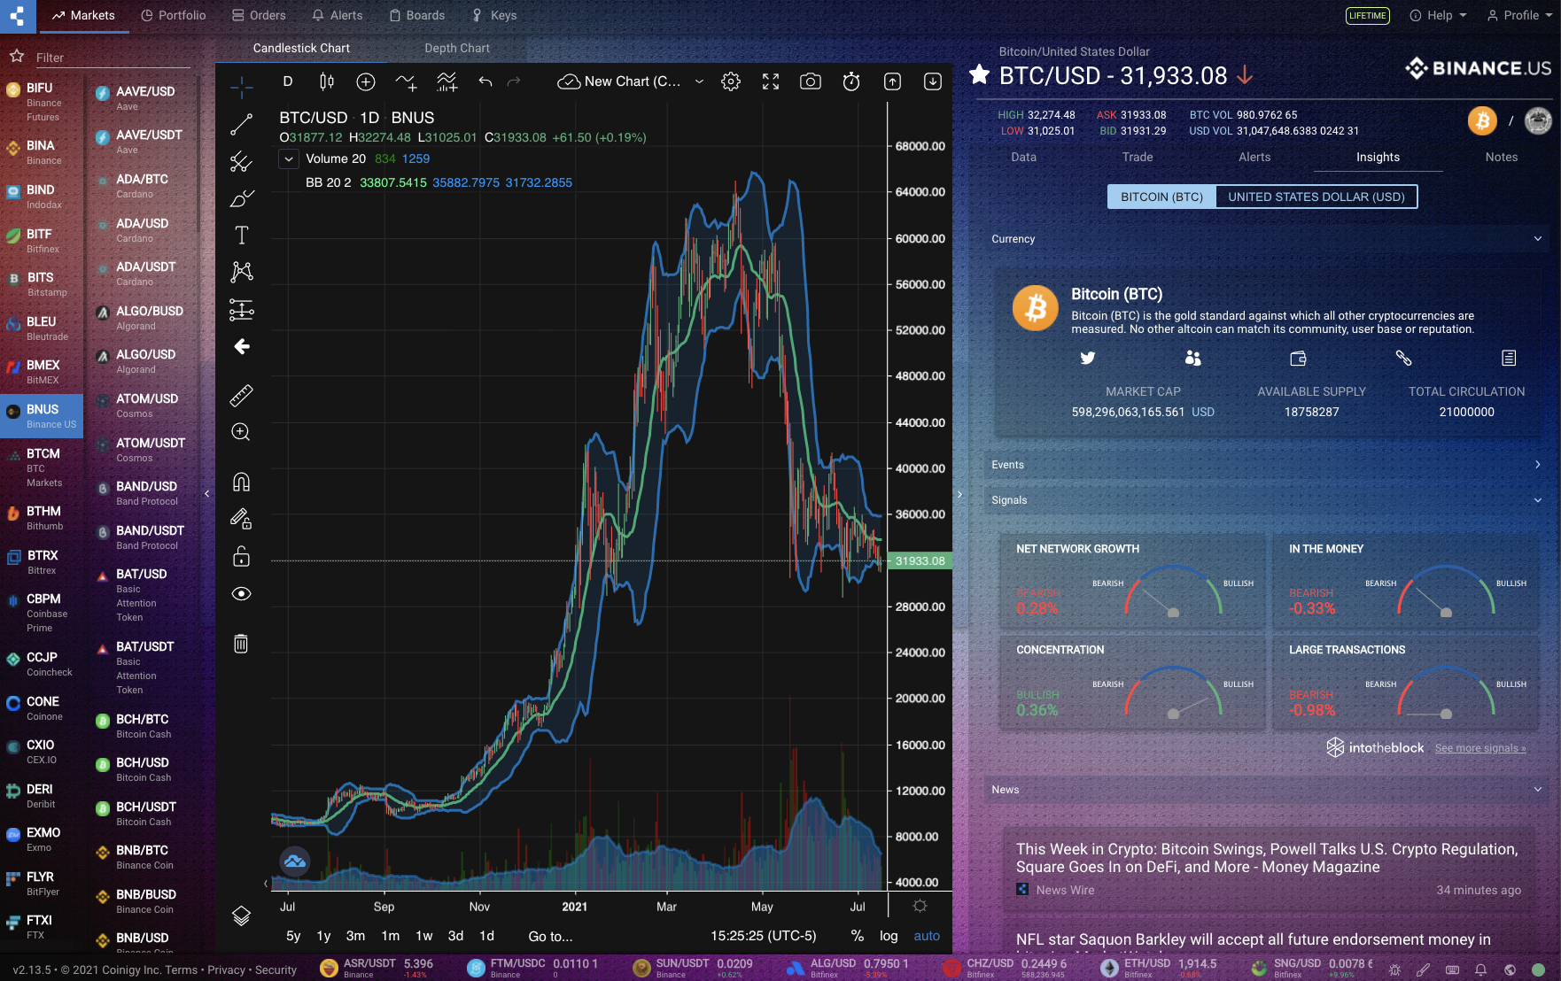
Task: Open the Orders tab
Action: pyautogui.click(x=259, y=15)
